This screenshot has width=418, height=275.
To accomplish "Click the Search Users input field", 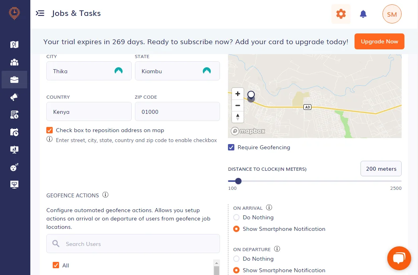I will [x=133, y=244].
